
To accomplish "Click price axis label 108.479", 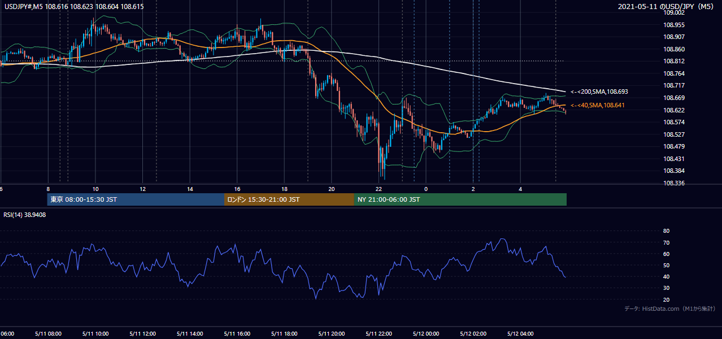I will [x=675, y=146].
